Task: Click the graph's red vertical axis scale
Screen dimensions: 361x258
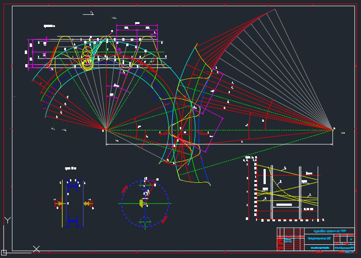Action: 256,188
